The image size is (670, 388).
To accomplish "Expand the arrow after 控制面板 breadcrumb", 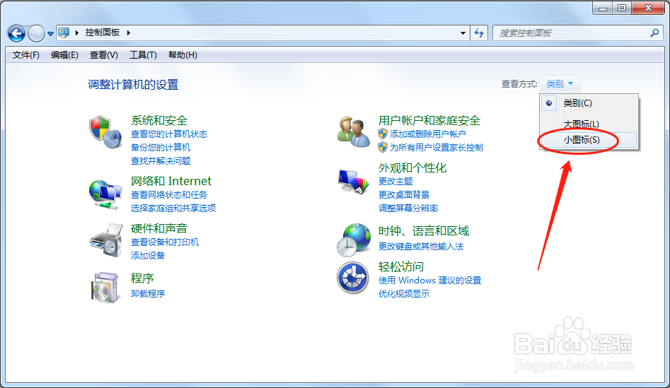I will click(128, 33).
